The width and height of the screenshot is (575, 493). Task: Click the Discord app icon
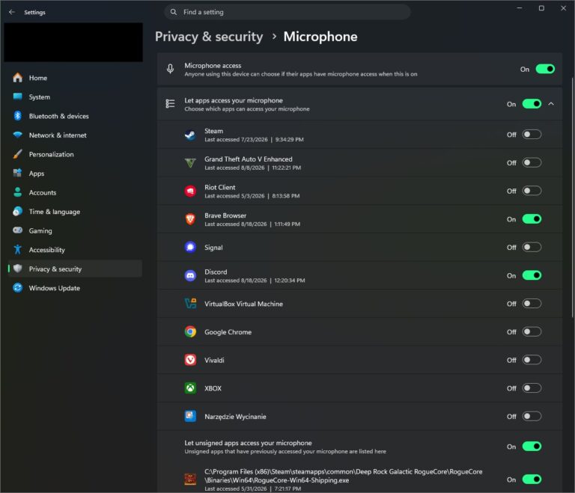pos(190,275)
